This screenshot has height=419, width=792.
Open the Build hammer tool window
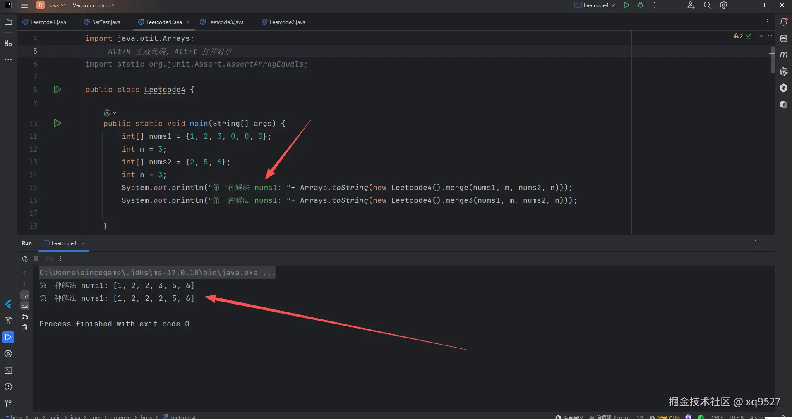pos(8,321)
